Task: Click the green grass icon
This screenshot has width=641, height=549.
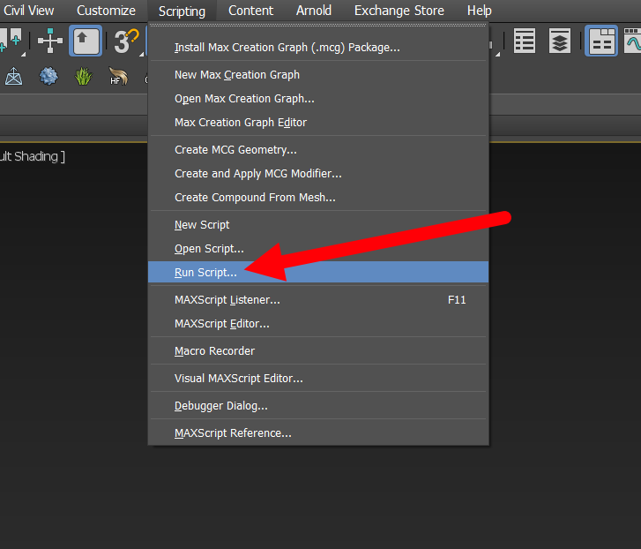Action: (x=84, y=77)
